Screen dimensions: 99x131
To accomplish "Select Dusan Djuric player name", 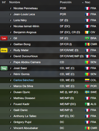I will tap(22, 92).
